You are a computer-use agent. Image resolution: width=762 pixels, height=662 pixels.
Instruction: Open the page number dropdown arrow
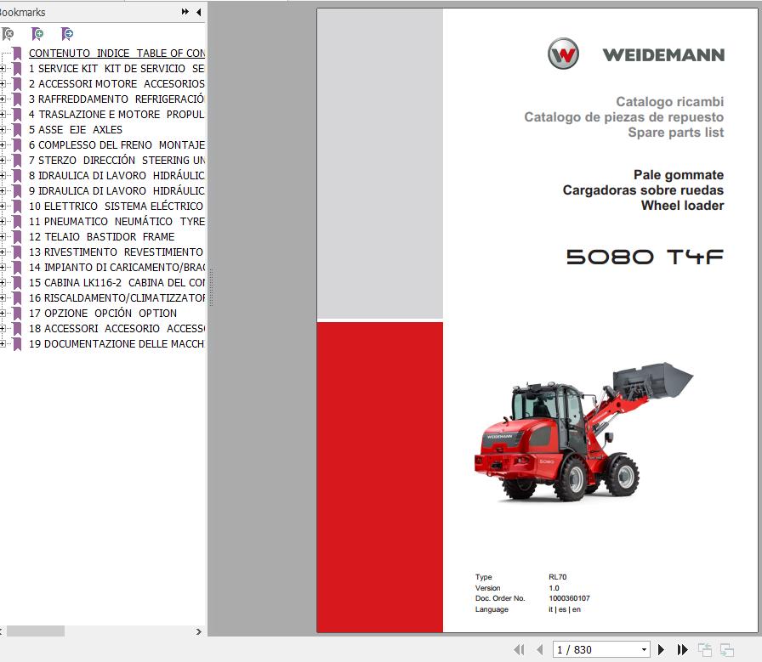pos(644,649)
